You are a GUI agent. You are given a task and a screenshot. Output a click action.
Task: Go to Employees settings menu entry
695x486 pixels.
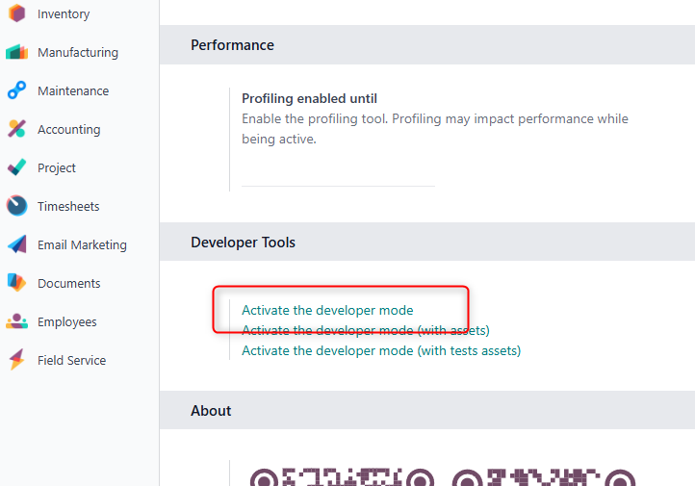pos(67,322)
